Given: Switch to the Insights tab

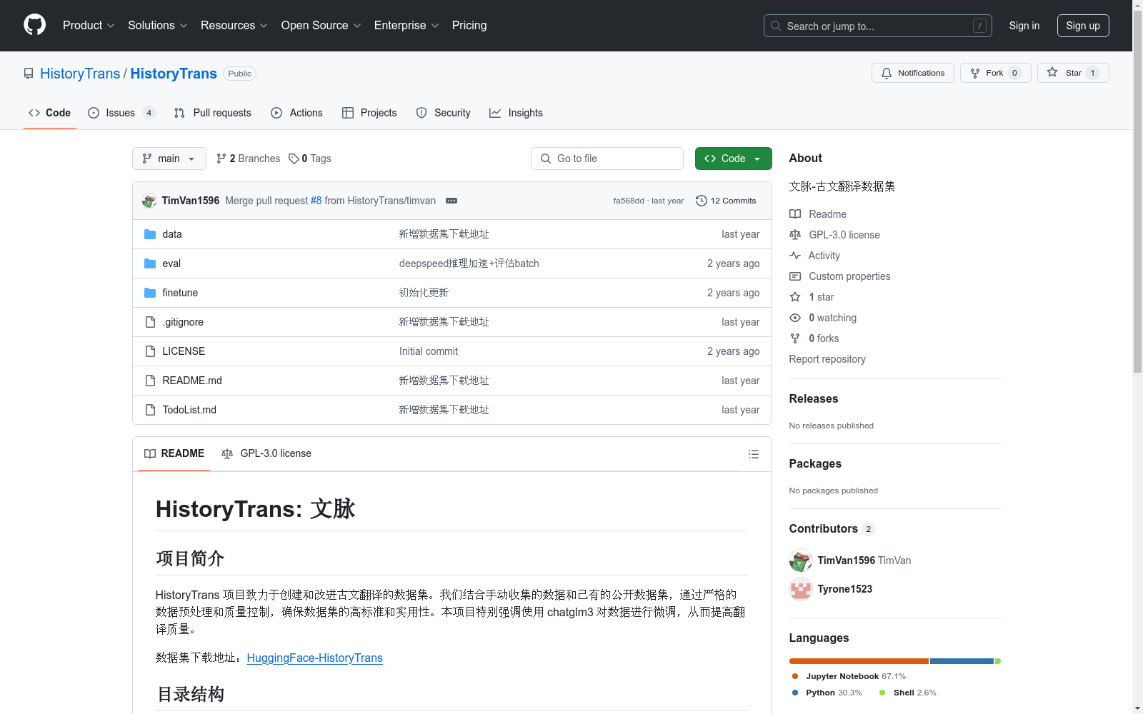Looking at the screenshot, I should pos(516,113).
